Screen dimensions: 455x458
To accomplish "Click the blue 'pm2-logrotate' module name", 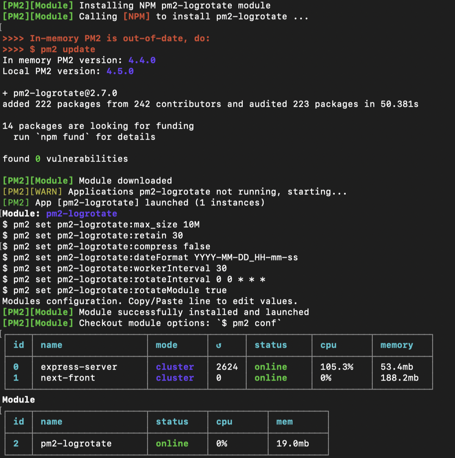I will click(x=81, y=214).
